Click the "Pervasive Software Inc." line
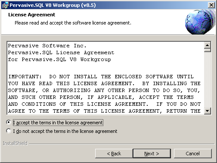This screenshot has width=217, height=163. (x=47, y=46)
